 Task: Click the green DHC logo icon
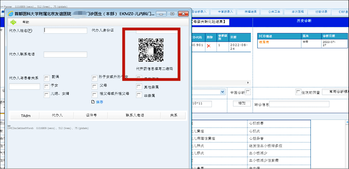[13, 22]
